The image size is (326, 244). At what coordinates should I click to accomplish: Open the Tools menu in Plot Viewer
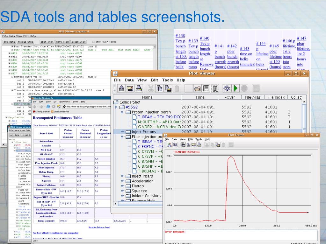pos(167,80)
